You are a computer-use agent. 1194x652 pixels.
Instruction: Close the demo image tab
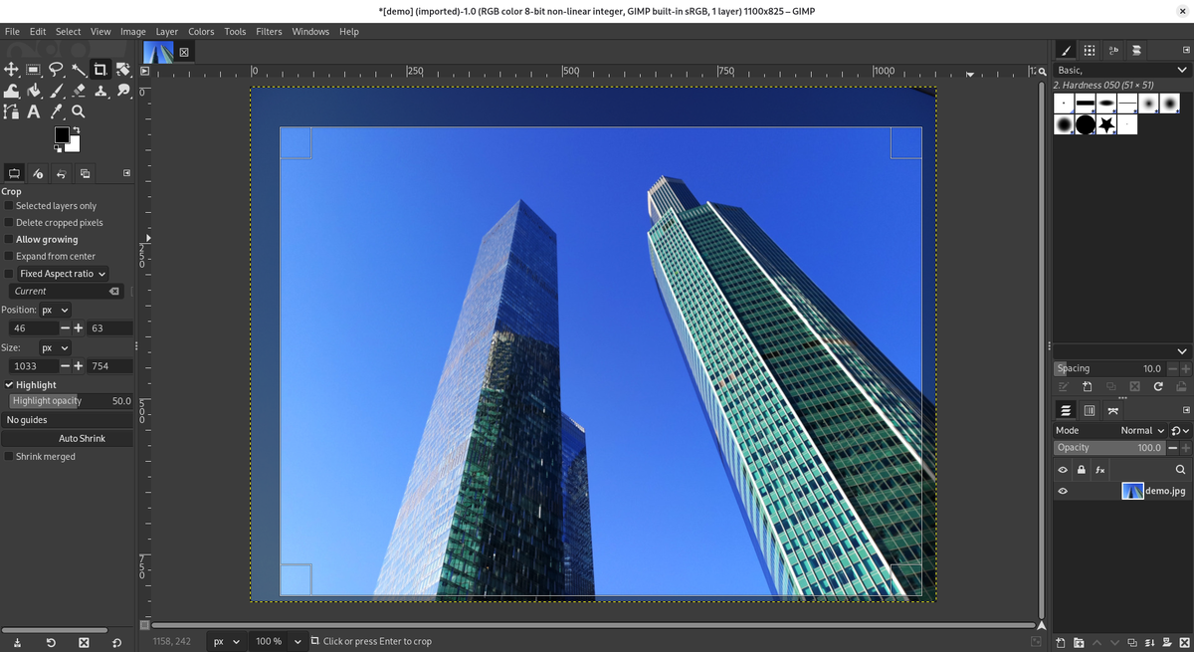184,52
